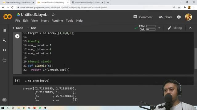Go back in browser
The height and width of the screenshot is (110, 197).
click(x=3, y=7)
